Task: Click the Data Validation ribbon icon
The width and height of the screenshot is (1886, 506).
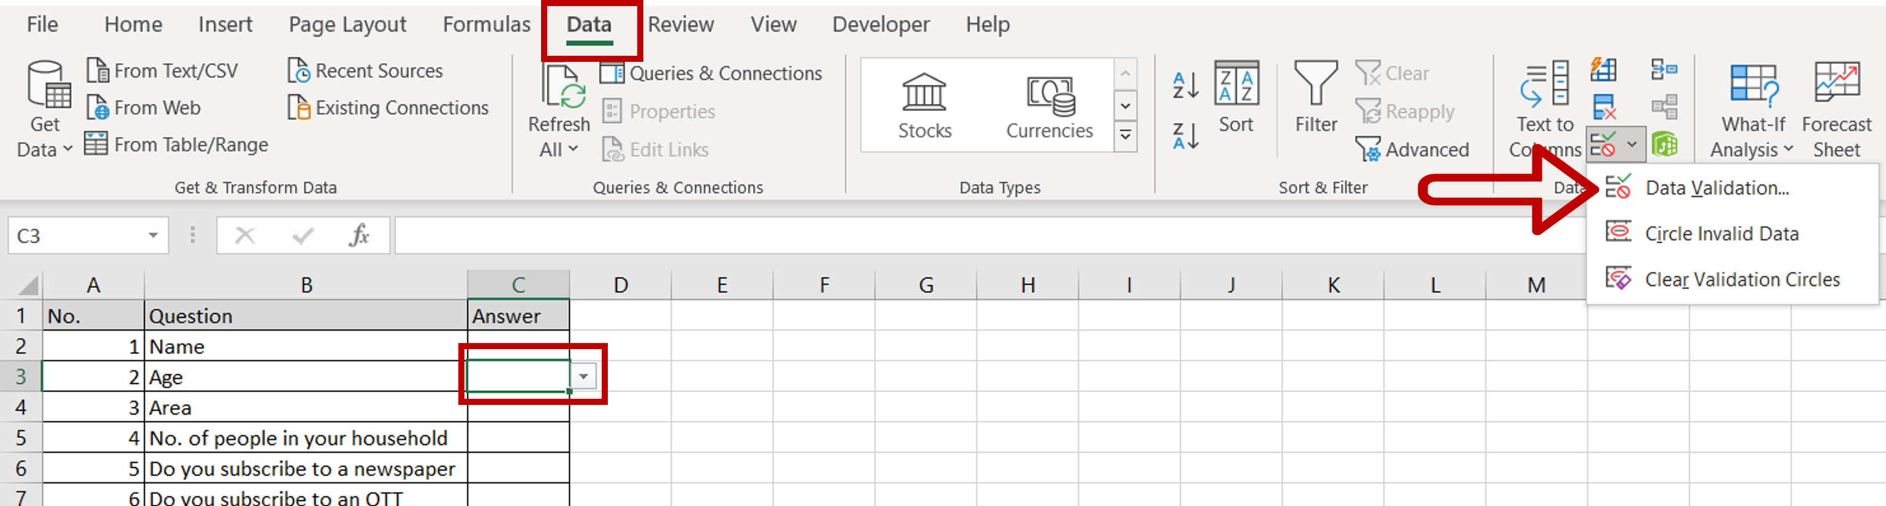Action: 1603,144
